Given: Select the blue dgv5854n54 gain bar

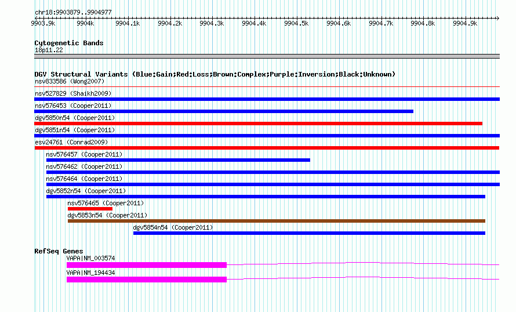Looking at the screenshot, I should tap(309, 233).
